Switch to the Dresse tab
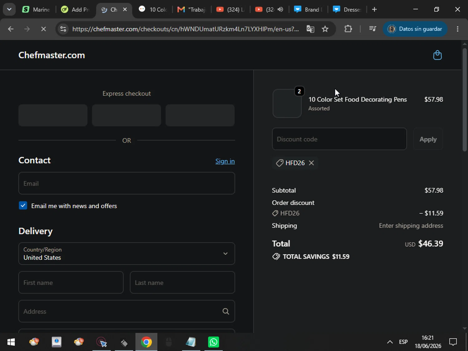 pos(347,9)
